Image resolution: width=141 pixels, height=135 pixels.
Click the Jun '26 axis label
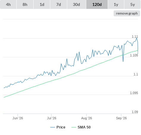point(18,118)
